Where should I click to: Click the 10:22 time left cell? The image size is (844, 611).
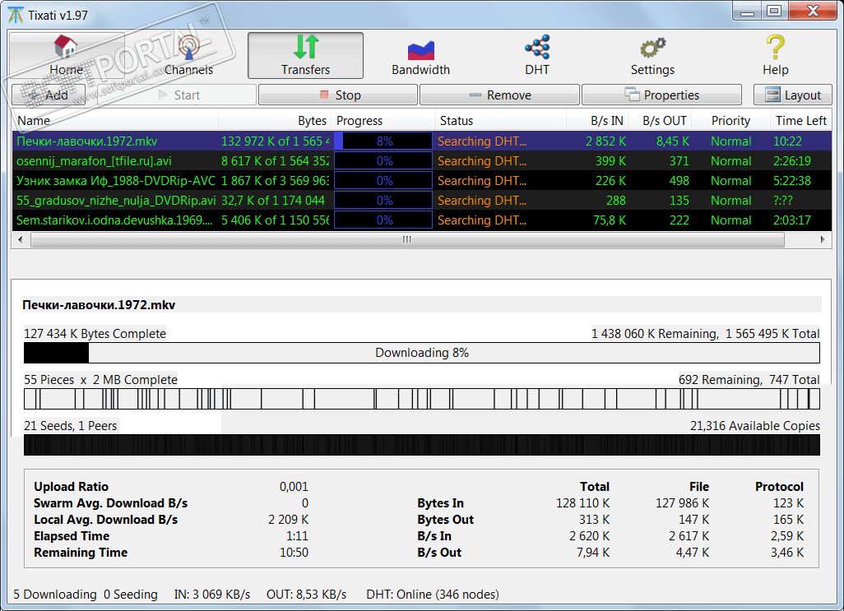point(787,141)
